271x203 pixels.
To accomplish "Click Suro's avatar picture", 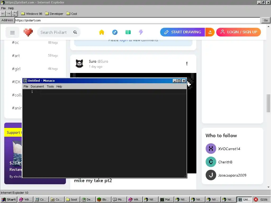I will pyautogui.click(x=79, y=64).
